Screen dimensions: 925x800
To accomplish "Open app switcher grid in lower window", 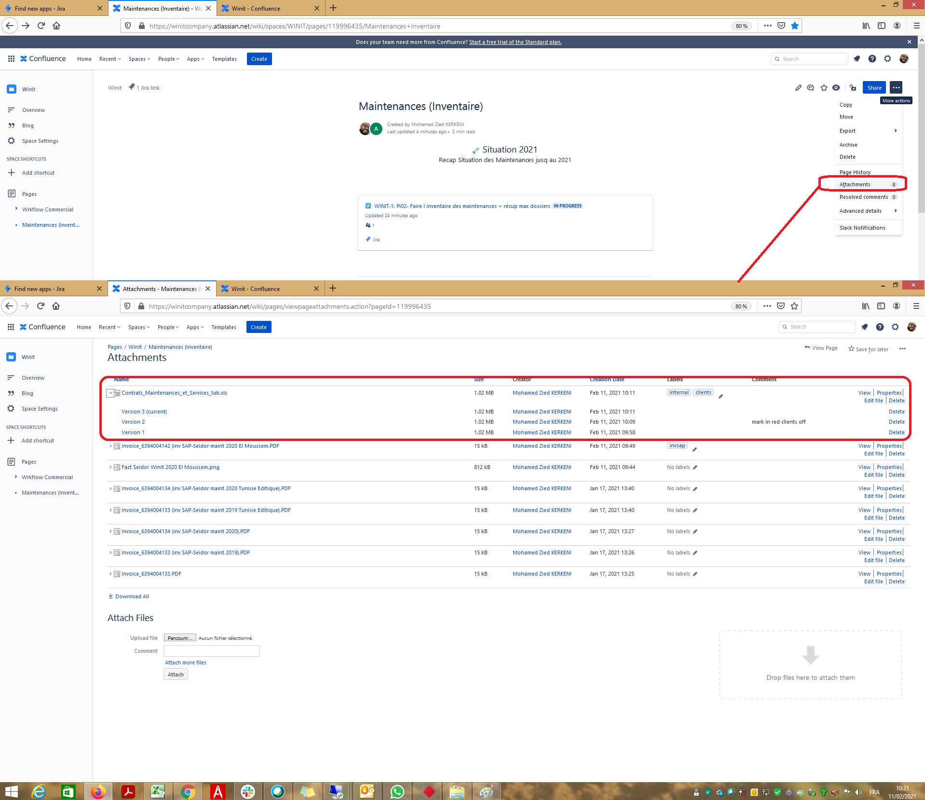I will [x=11, y=327].
